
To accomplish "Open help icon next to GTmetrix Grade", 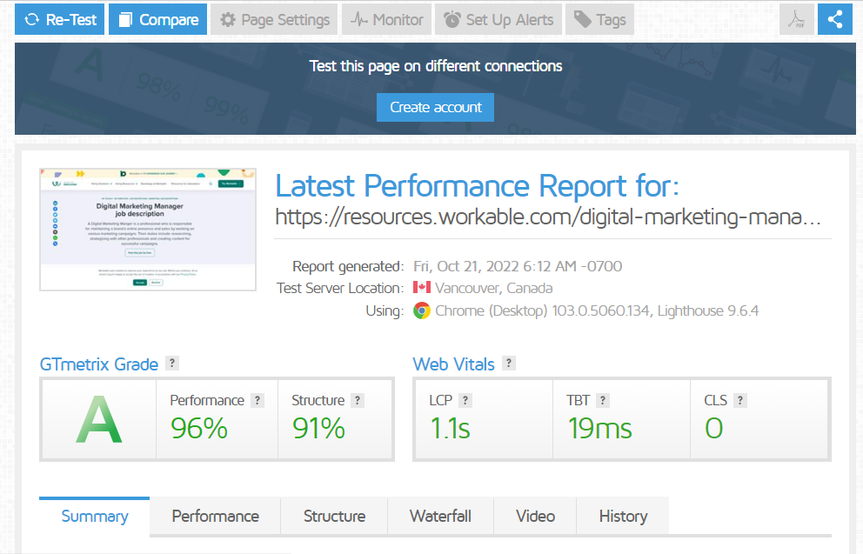I will (172, 364).
